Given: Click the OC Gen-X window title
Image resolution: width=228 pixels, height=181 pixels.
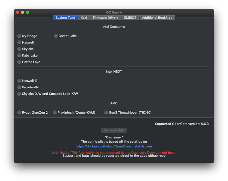Looking at the screenshot, I should pos(114,12).
